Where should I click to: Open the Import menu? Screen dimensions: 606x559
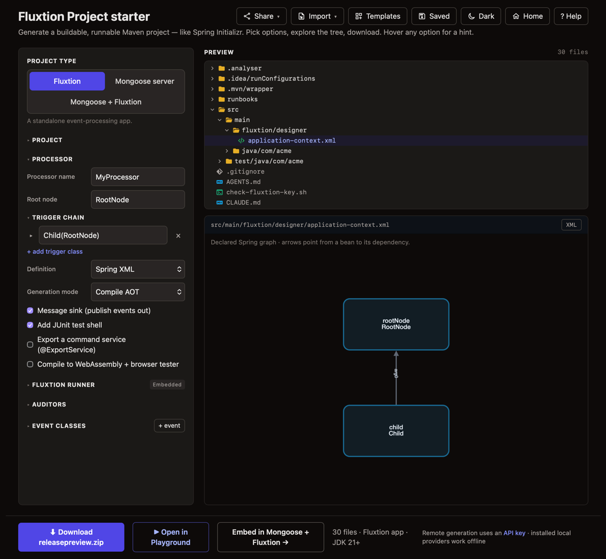point(317,16)
